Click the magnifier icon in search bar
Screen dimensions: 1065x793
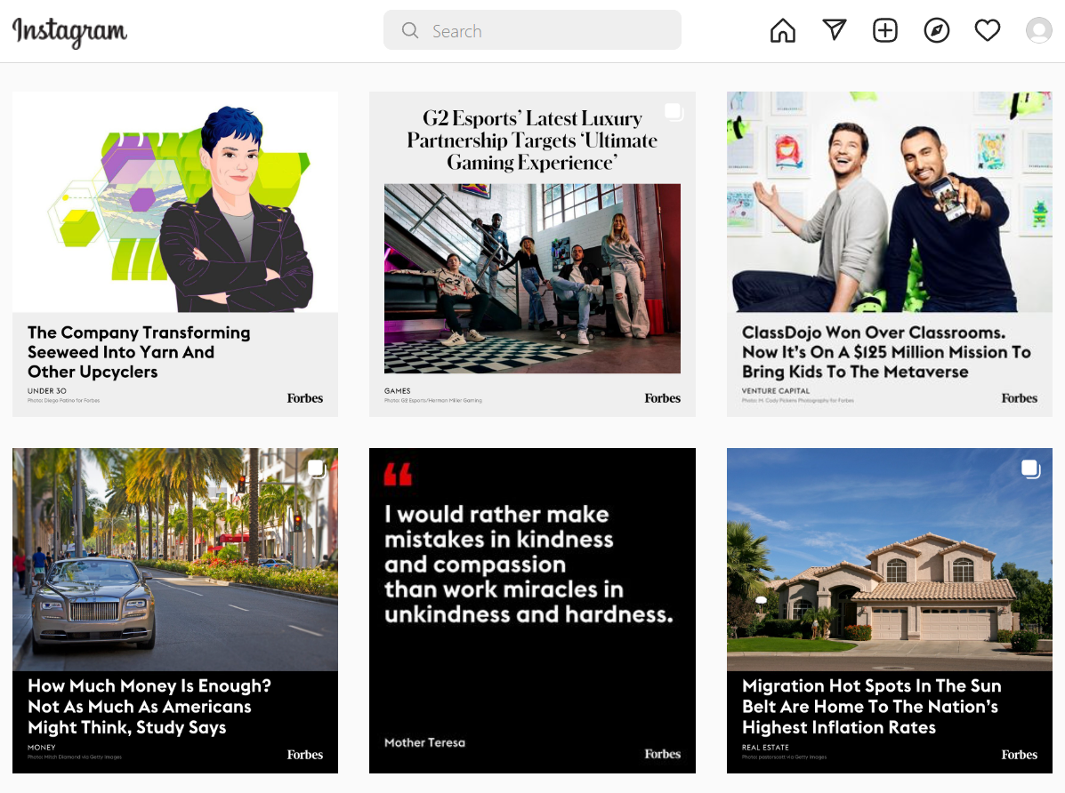pyautogui.click(x=409, y=30)
